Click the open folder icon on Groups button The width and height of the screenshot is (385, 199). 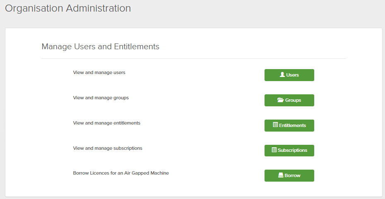pos(280,100)
